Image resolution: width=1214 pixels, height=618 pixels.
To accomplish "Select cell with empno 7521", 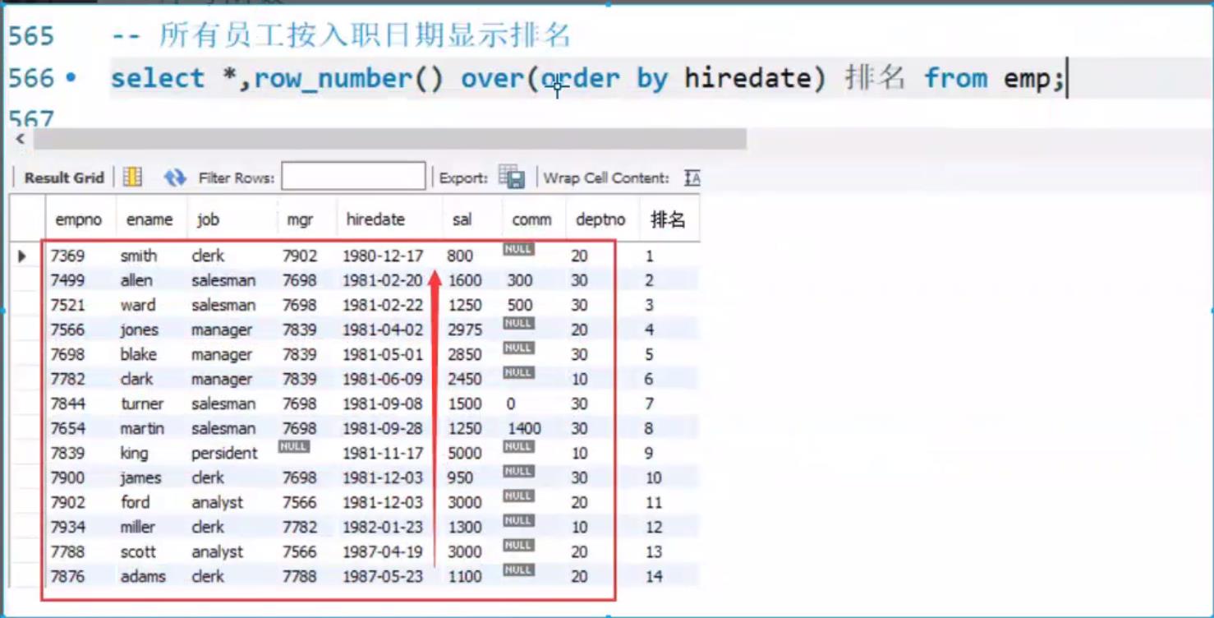I will click(x=67, y=306).
